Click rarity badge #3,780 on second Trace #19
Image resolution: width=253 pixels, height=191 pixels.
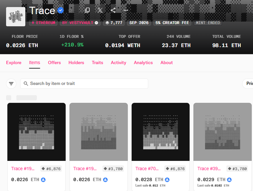pyautogui.click(x=113, y=169)
